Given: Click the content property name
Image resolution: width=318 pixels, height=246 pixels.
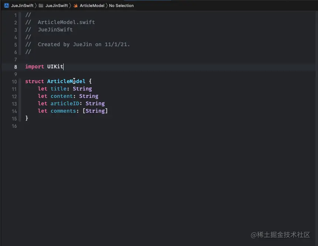Looking at the screenshot, I should coord(62,96).
